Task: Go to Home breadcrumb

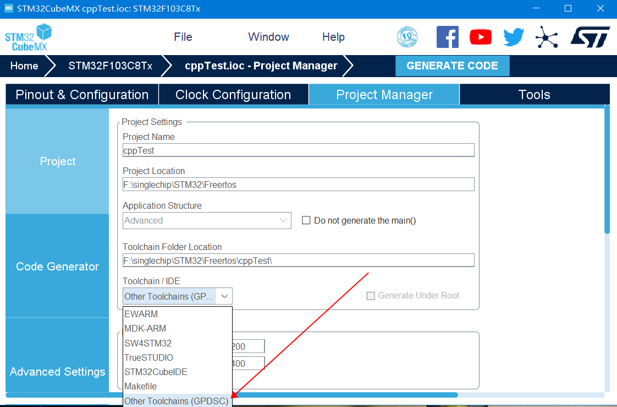Action: point(24,66)
